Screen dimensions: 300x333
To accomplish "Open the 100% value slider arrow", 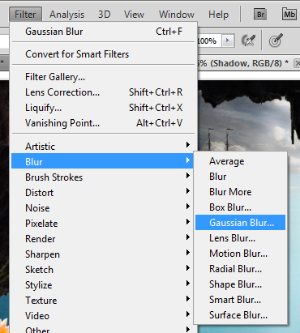I will click(x=227, y=41).
